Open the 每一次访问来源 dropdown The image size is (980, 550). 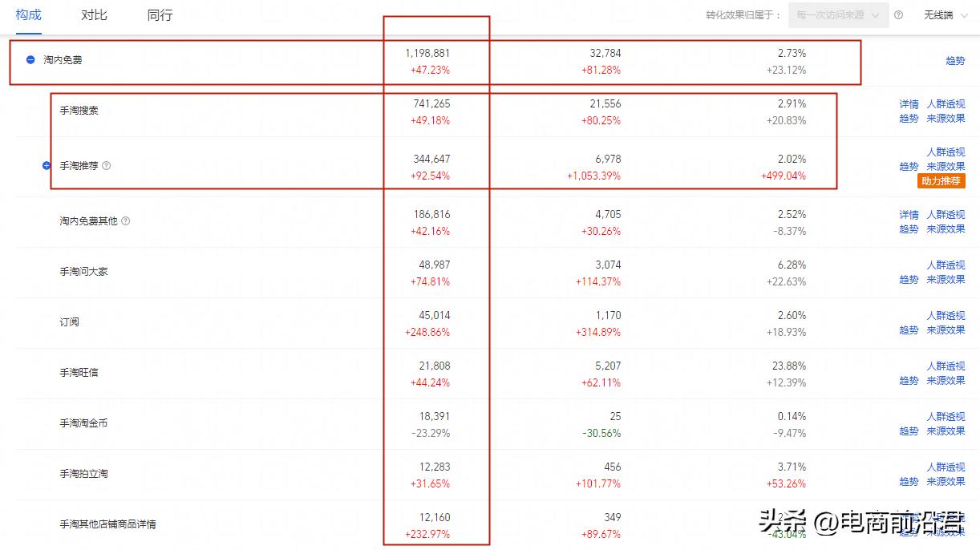[x=838, y=15]
